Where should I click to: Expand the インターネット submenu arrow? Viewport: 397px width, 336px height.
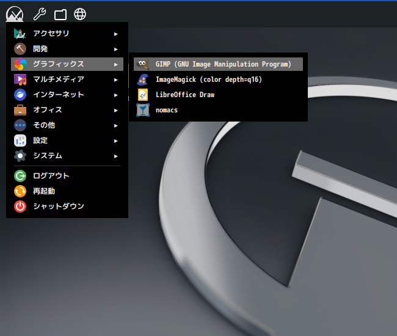coord(115,95)
